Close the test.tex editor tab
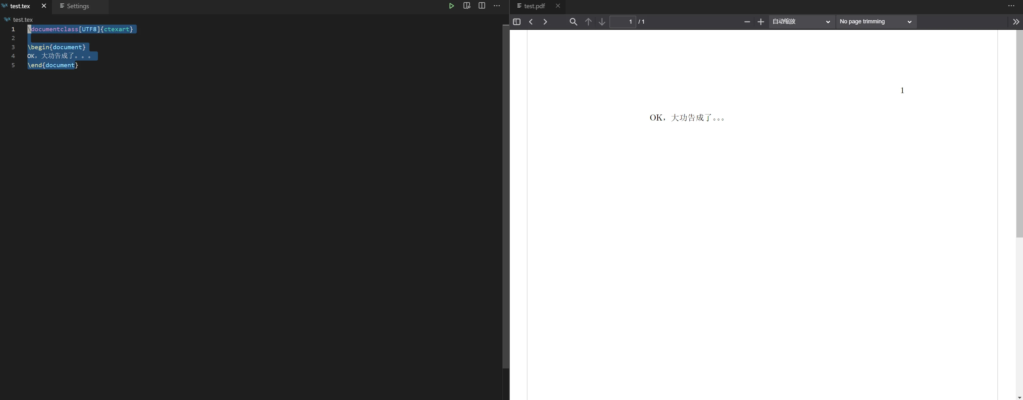The height and width of the screenshot is (400, 1023). [x=44, y=6]
